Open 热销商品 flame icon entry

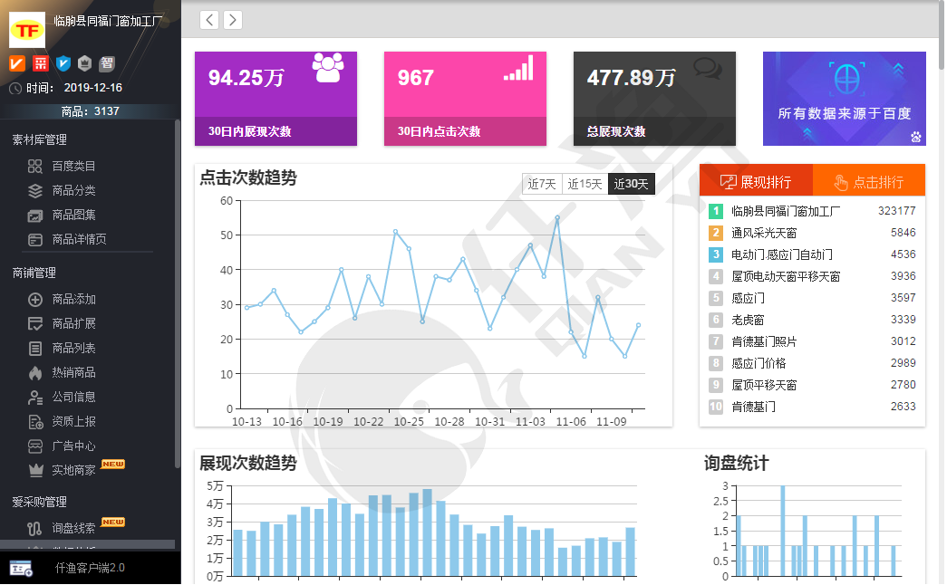(x=35, y=373)
